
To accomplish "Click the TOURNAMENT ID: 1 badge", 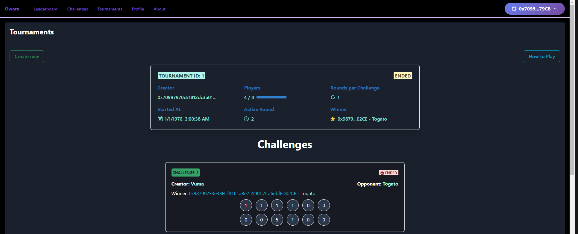I will (x=181, y=76).
